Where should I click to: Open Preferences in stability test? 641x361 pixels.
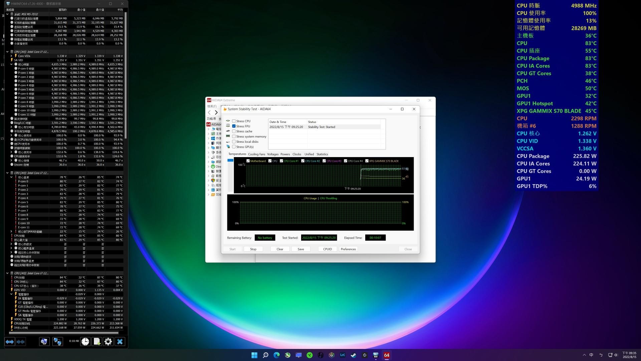pyautogui.click(x=348, y=249)
